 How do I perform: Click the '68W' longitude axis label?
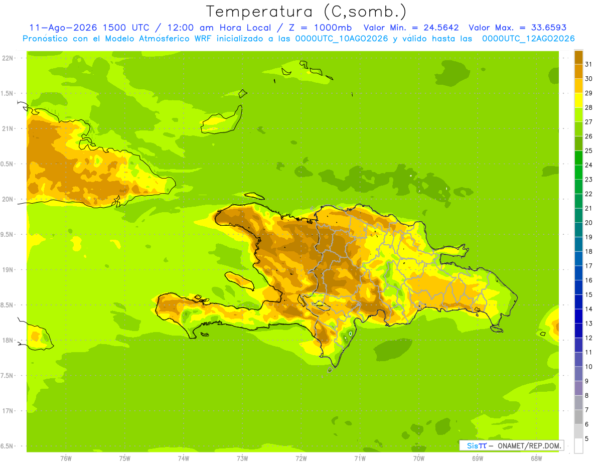coord(536,458)
